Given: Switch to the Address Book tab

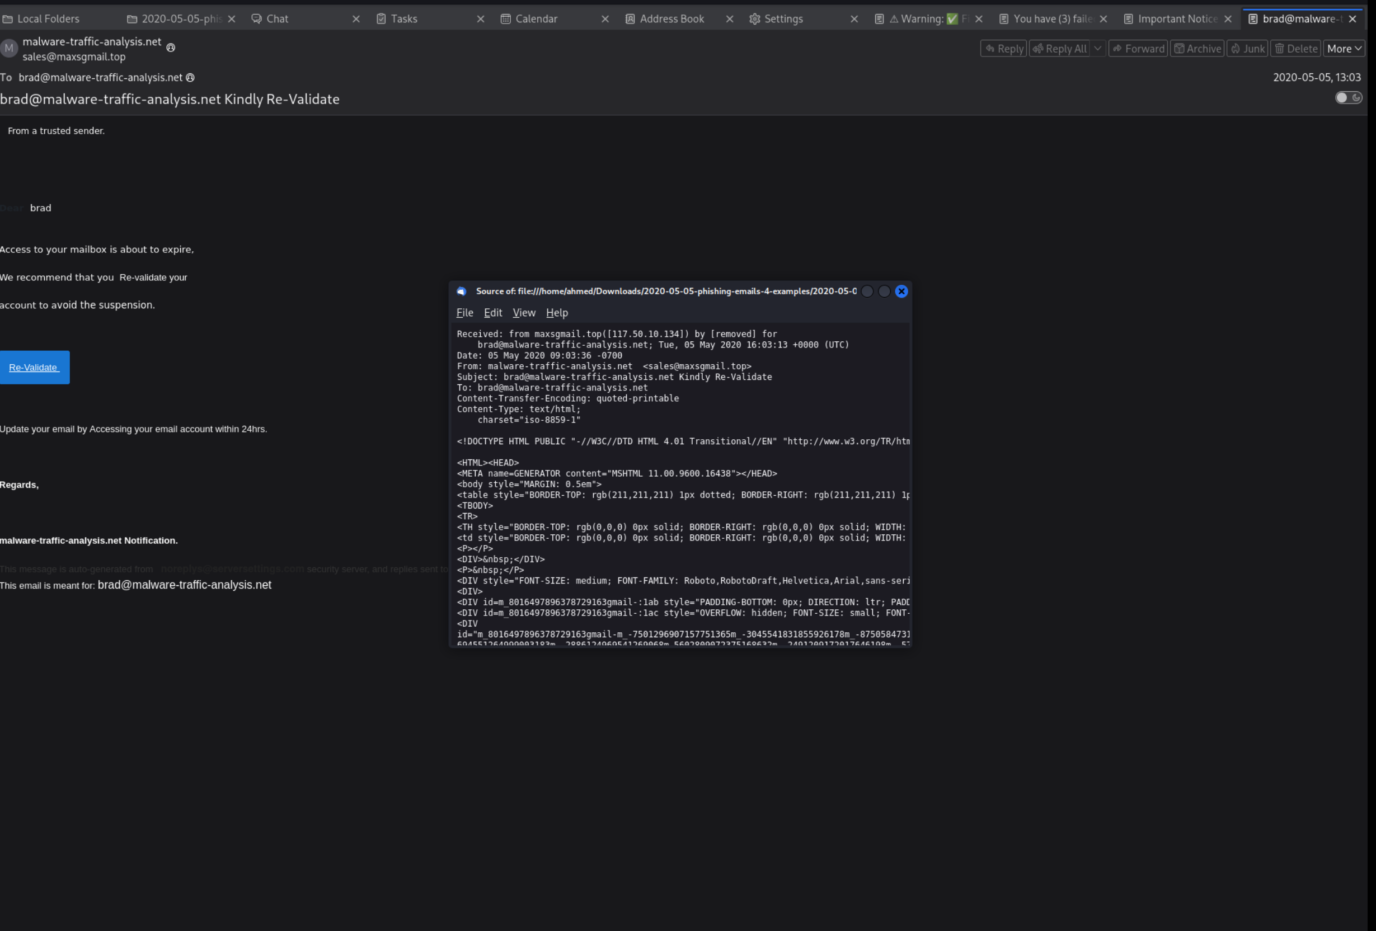Looking at the screenshot, I should pos(671,19).
